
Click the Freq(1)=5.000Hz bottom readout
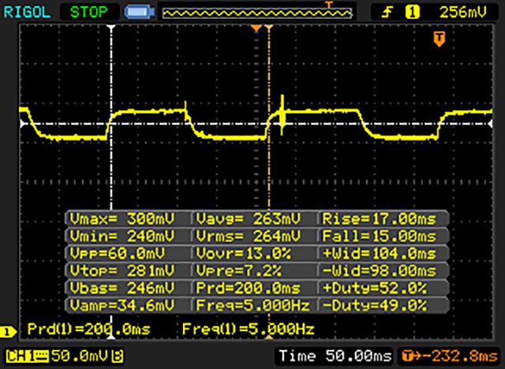(x=248, y=329)
